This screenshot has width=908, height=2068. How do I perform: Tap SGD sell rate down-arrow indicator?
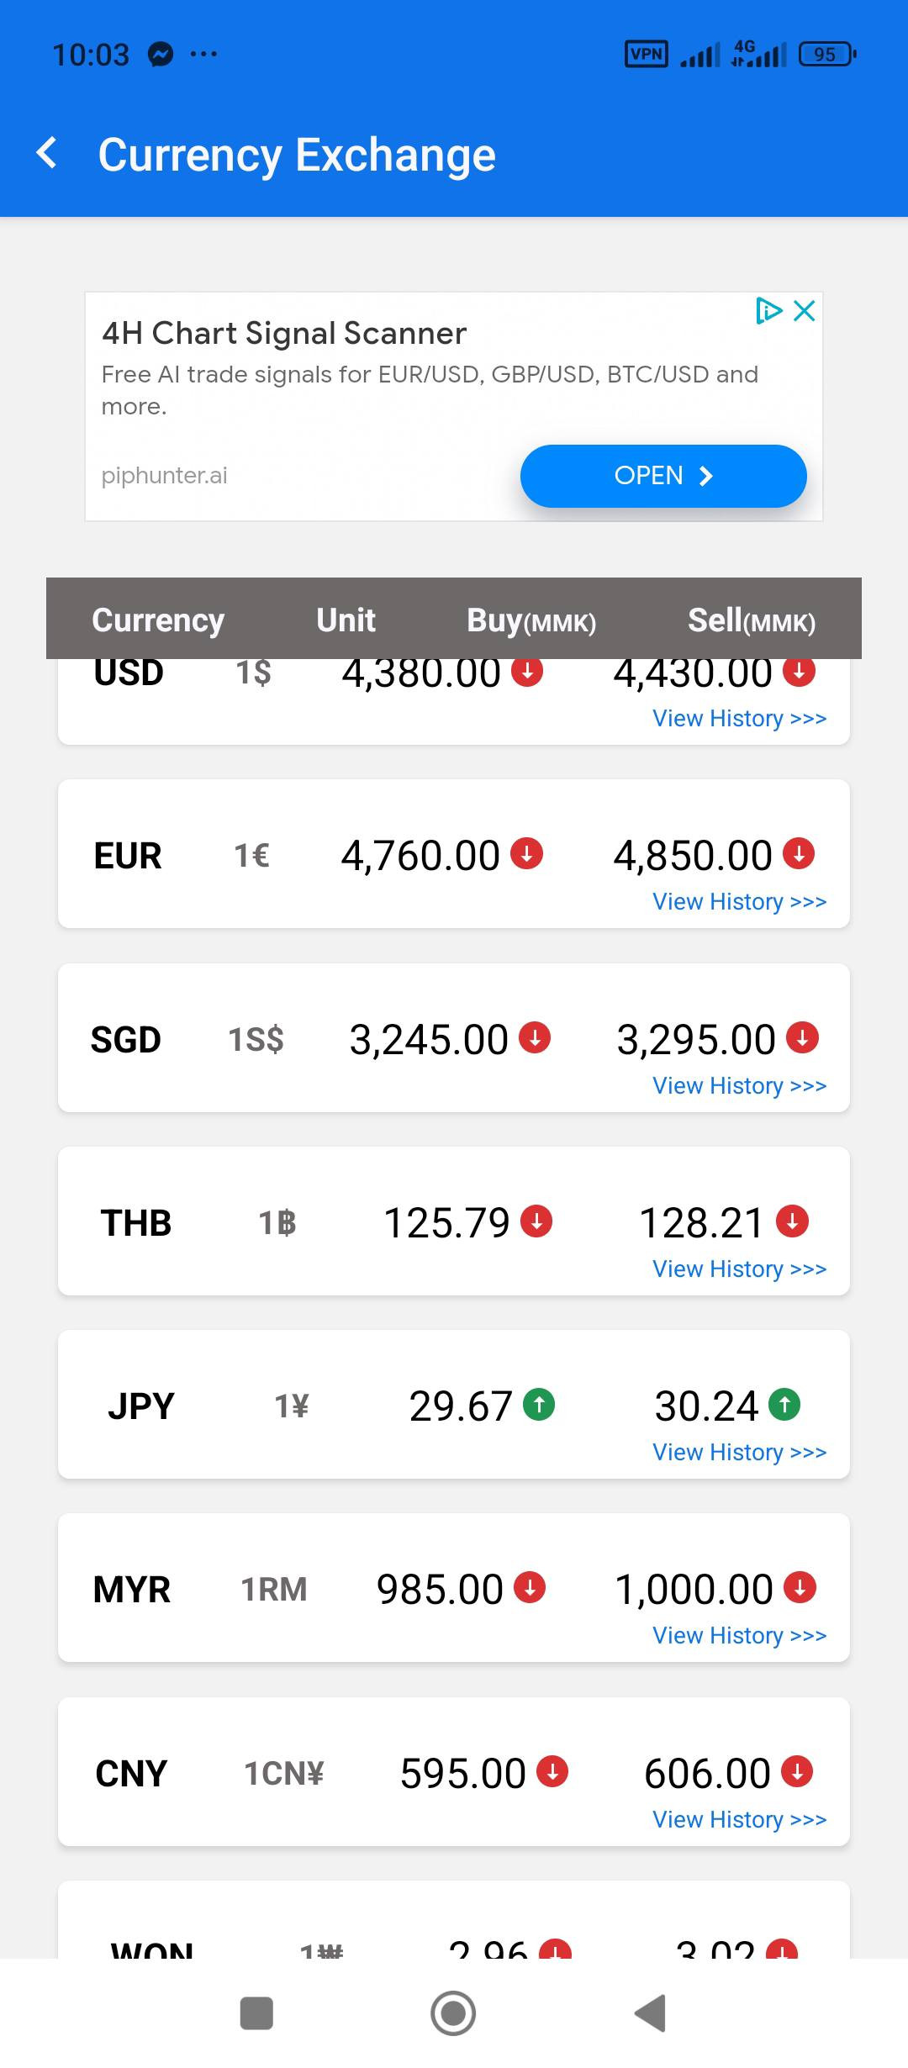(802, 1037)
